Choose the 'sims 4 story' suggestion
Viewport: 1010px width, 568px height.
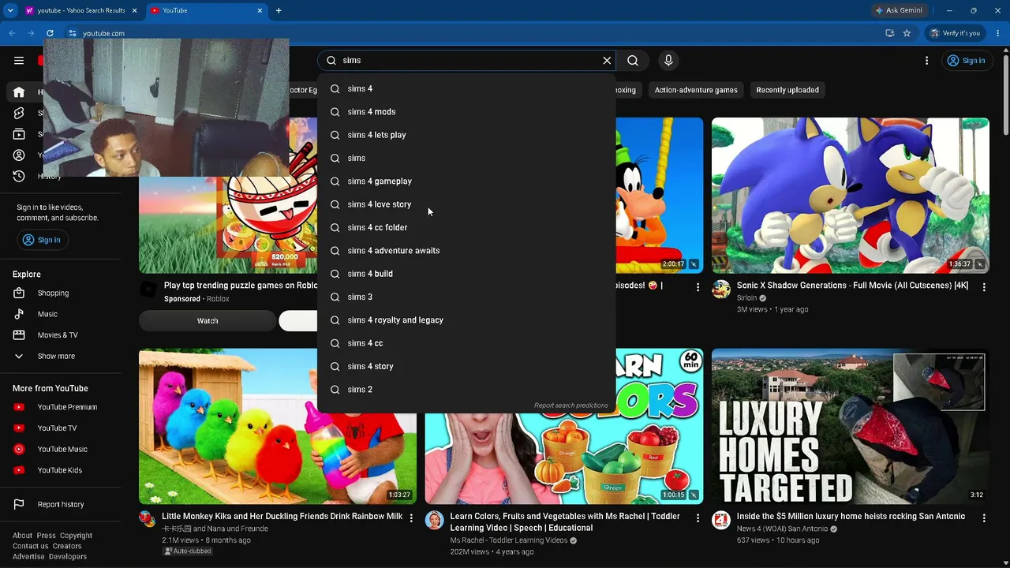click(466, 366)
